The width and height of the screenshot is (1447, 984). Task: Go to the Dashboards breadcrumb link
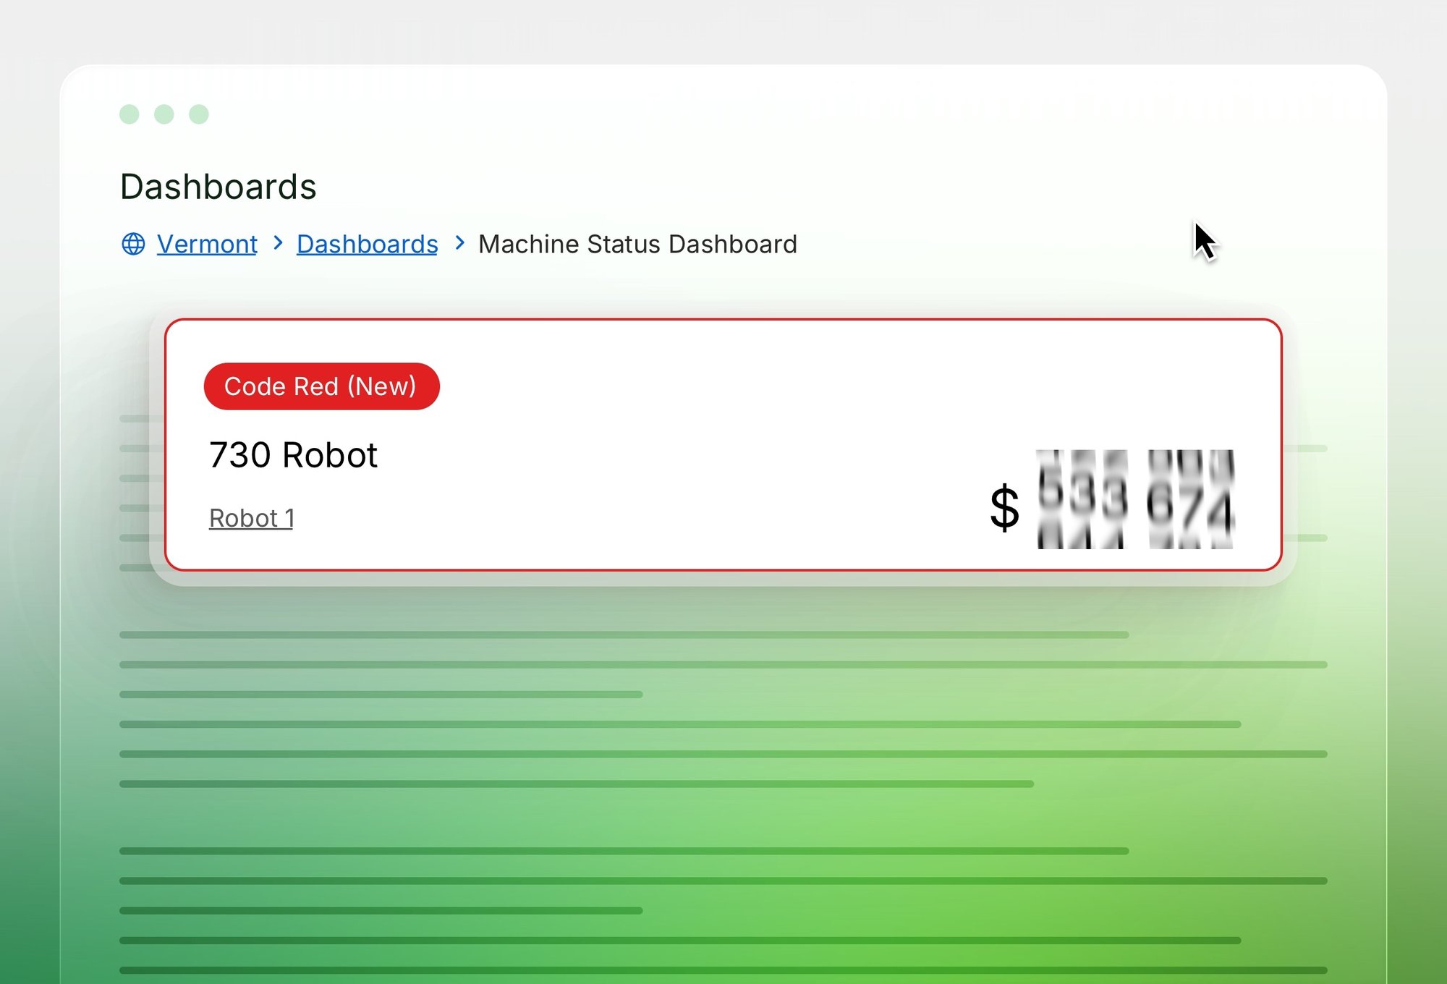pos(367,245)
